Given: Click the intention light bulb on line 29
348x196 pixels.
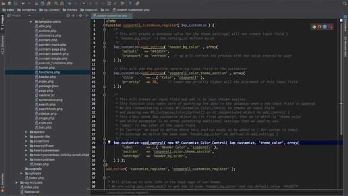Looking at the screenshot, I should 109,142.
